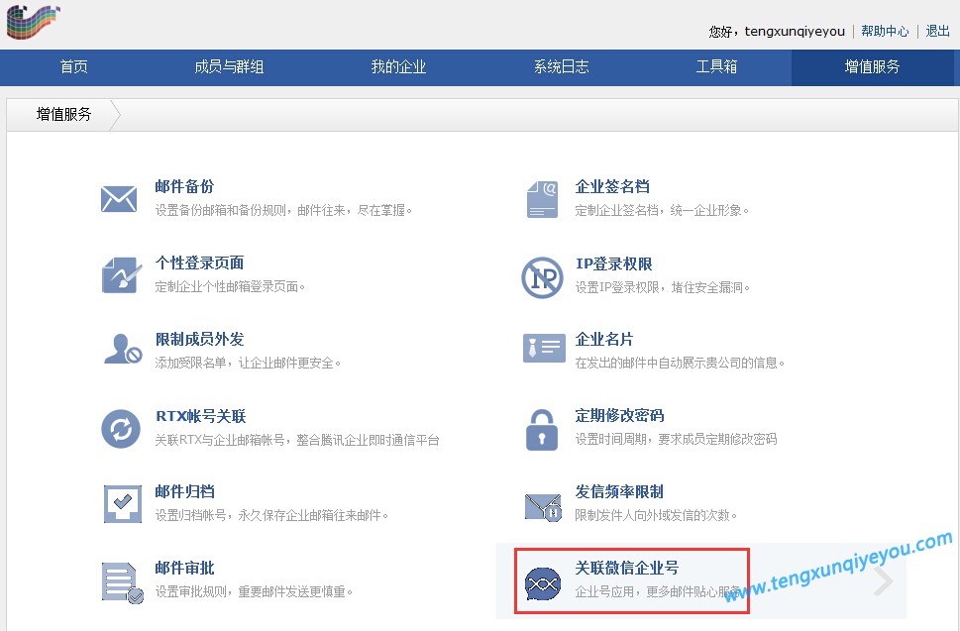Click description 设置时间周期，要求成员定期修改密码
The width and height of the screenshot is (960, 631).
click(676, 440)
